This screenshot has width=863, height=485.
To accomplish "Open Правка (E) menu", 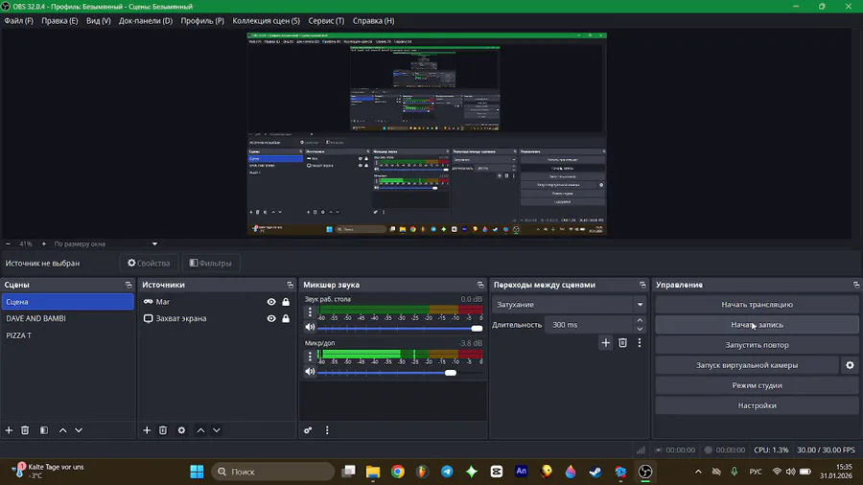I will coord(59,21).
